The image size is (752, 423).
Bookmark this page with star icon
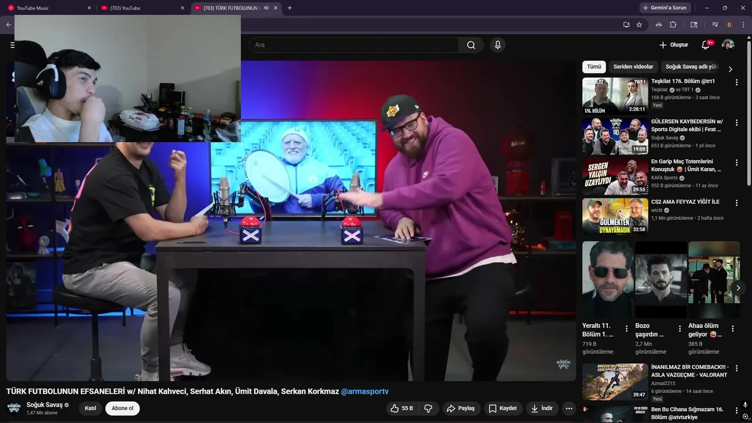639,25
